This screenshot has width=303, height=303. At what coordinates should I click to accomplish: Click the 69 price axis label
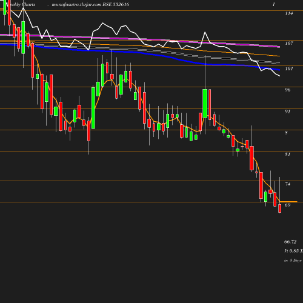click(x=288, y=205)
